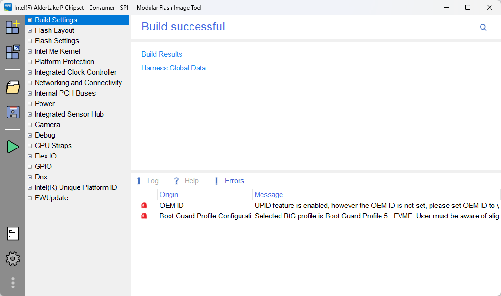The width and height of the screenshot is (501, 296).
Task: Expand the Flash Layout tree node
Action: [x=30, y=30]
